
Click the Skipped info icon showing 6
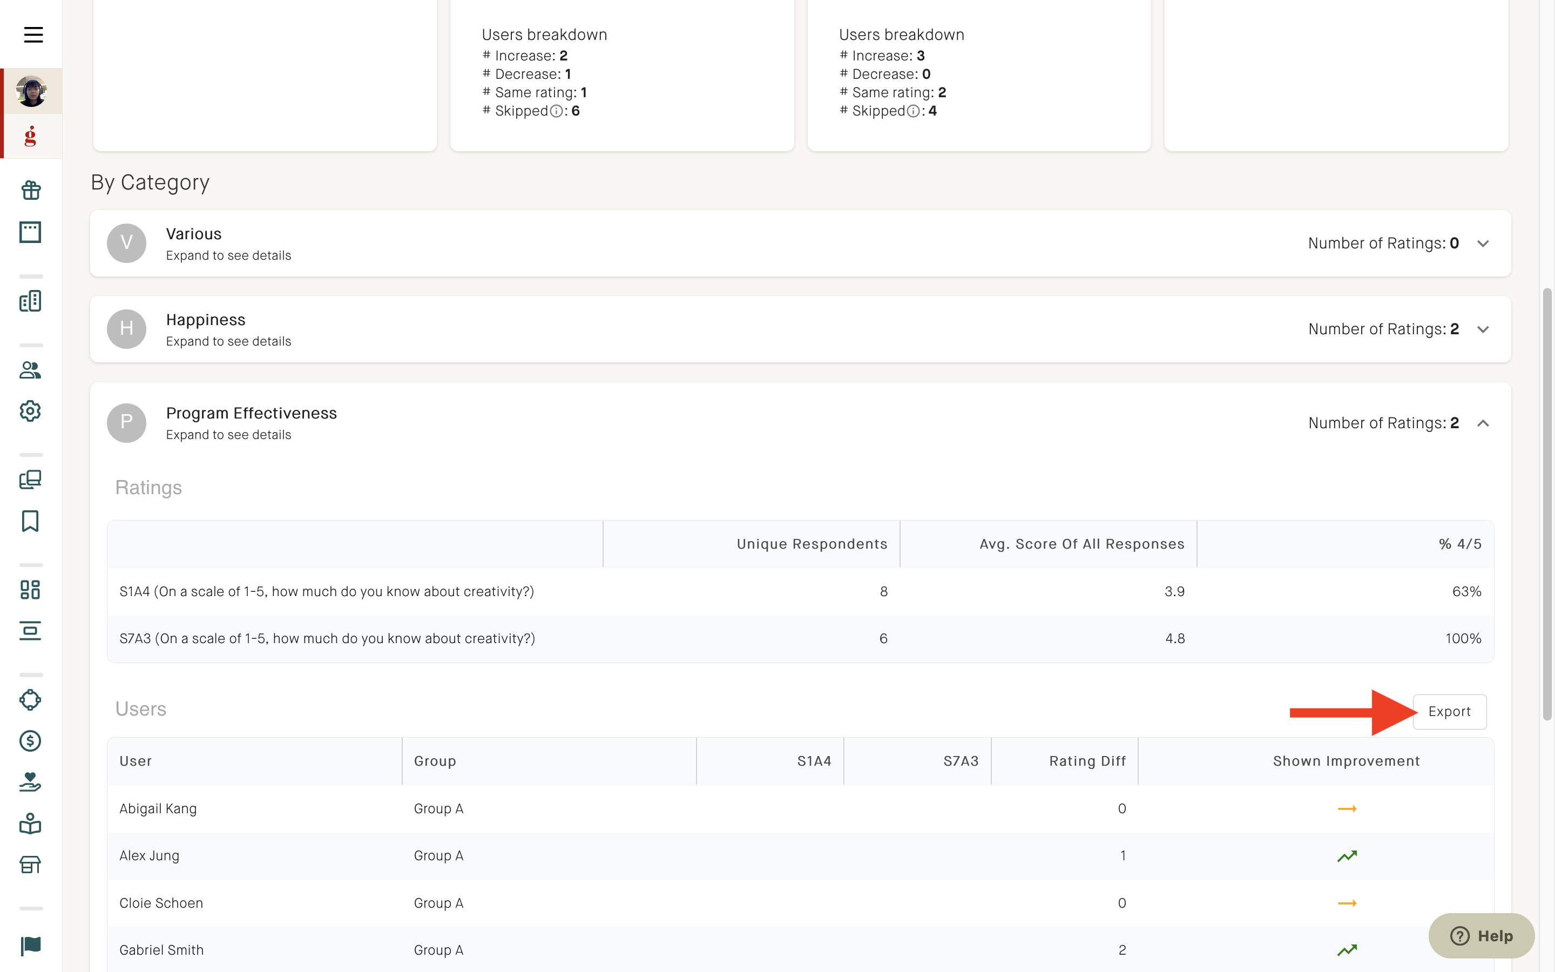[557, 111]
